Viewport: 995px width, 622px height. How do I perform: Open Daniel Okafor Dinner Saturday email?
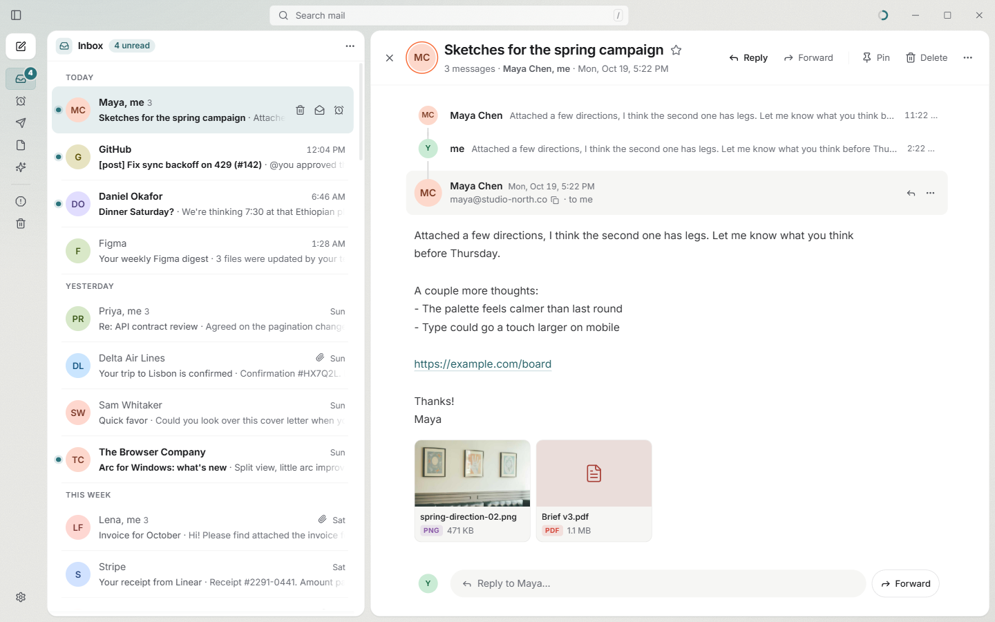[x=202, y=204]
